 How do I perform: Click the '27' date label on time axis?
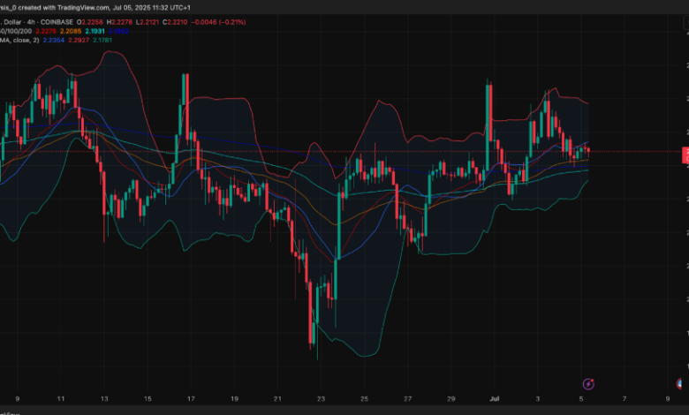(x=408, y=399)
